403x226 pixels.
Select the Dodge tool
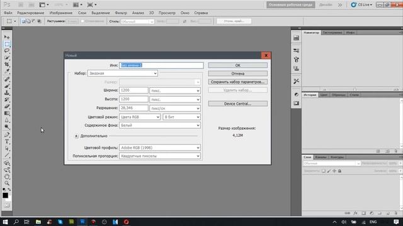coord(7,127)
